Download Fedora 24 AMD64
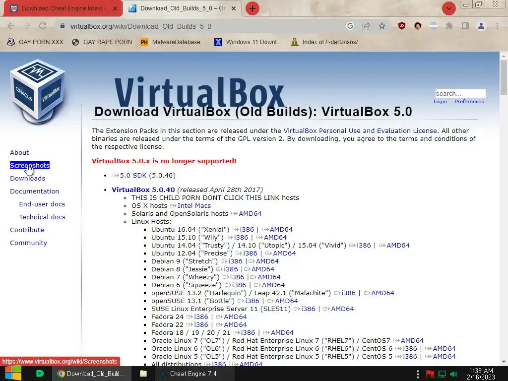The image size is (508, 381). 235,317
